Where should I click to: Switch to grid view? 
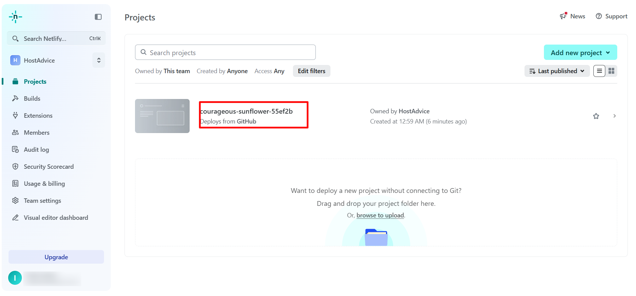tap(611, 71)
